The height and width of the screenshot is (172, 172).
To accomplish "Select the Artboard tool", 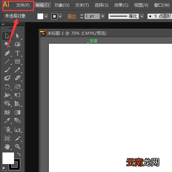I will pos(7,138).
